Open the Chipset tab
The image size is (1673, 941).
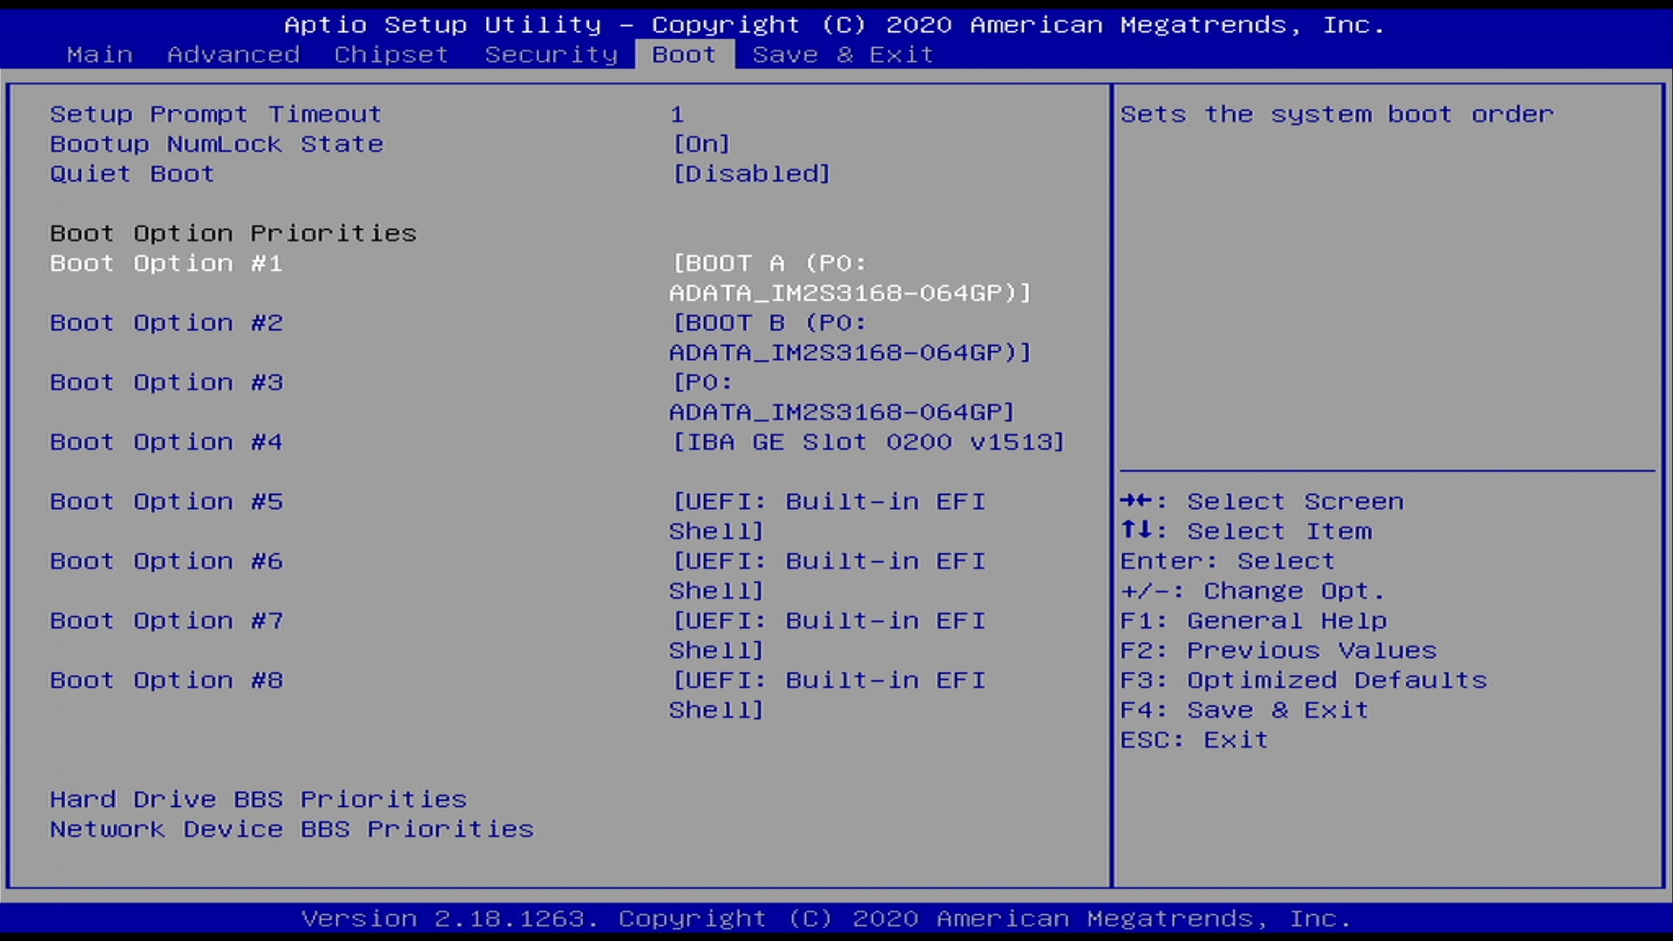click(x=390, y=55)
